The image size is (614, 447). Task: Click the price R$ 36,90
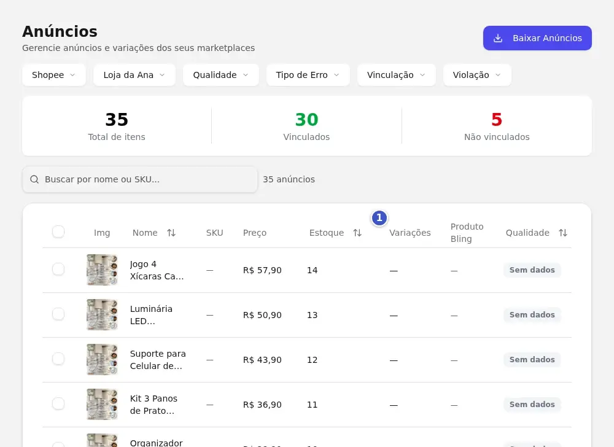(x=262, y=405)
